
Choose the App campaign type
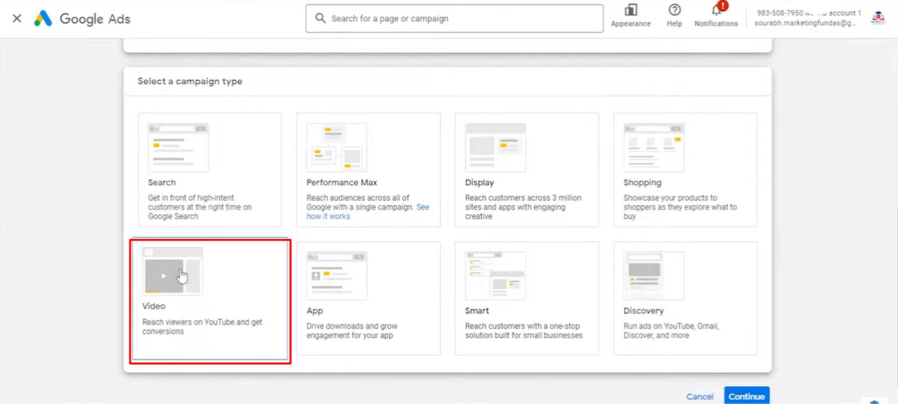pyautogui.click(x=368, y=298)
